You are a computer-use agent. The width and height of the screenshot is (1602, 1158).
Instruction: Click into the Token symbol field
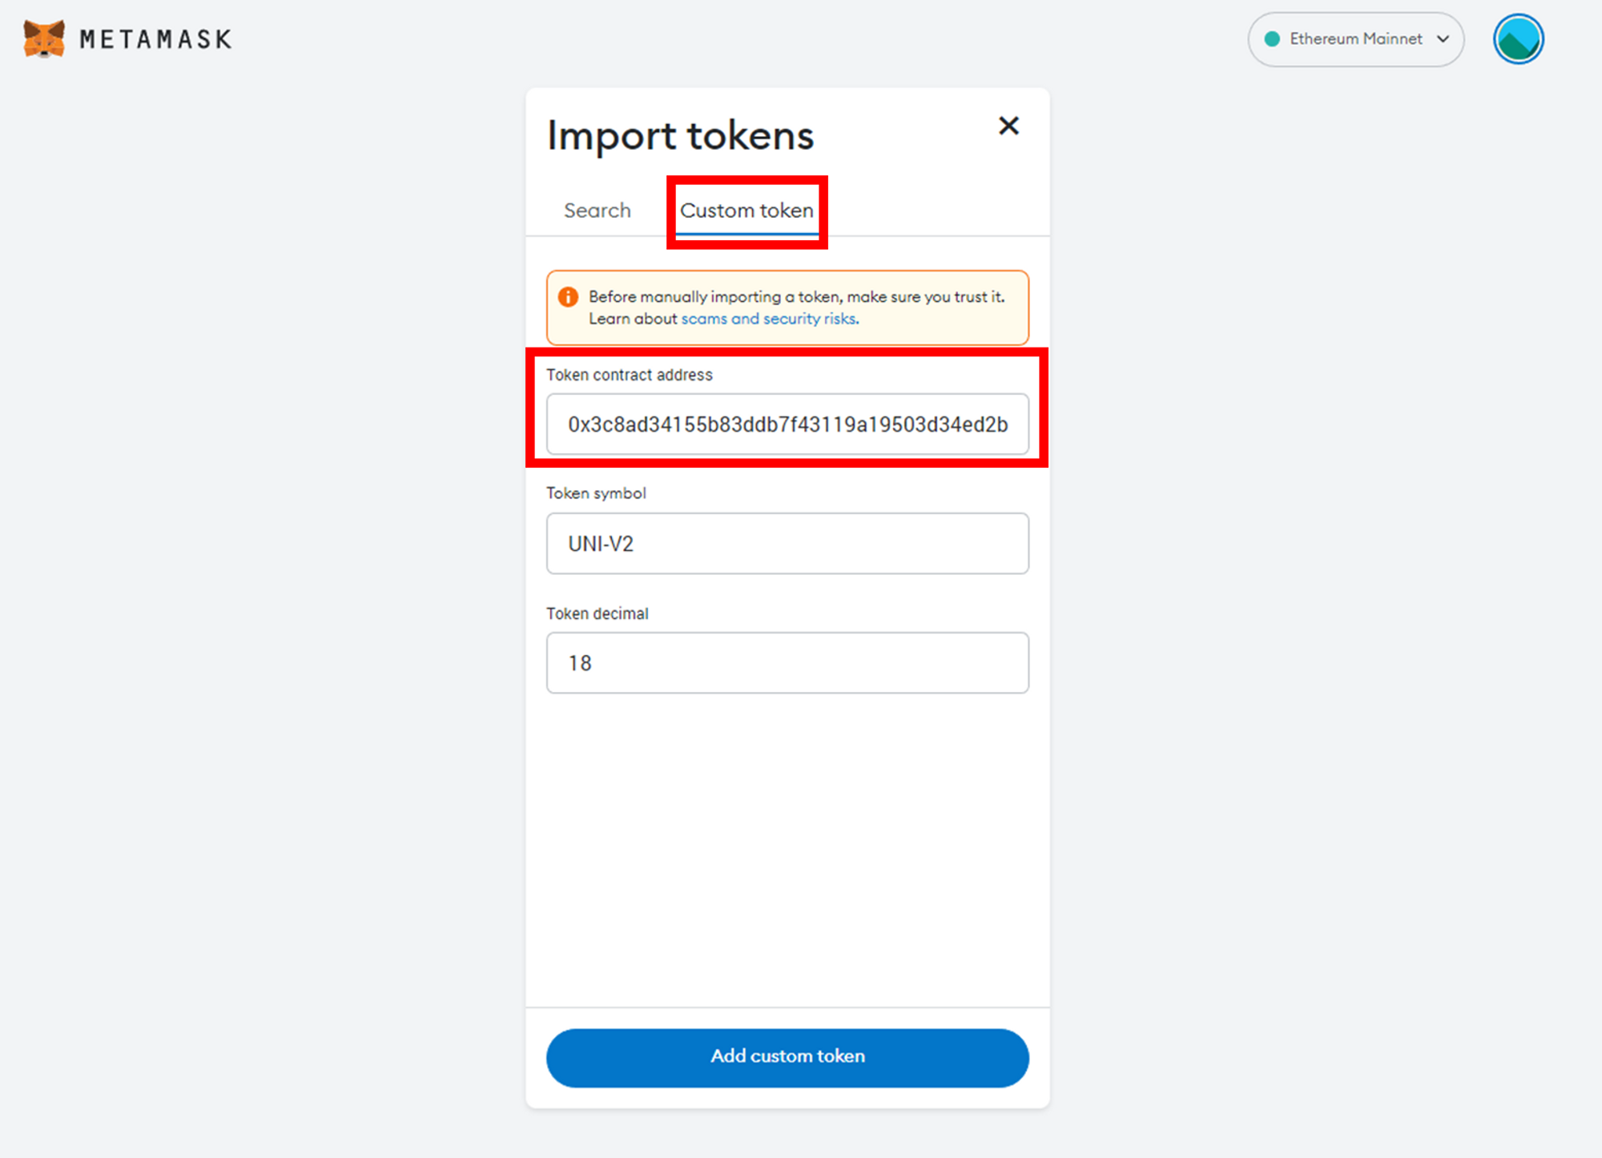pos(787,544)
